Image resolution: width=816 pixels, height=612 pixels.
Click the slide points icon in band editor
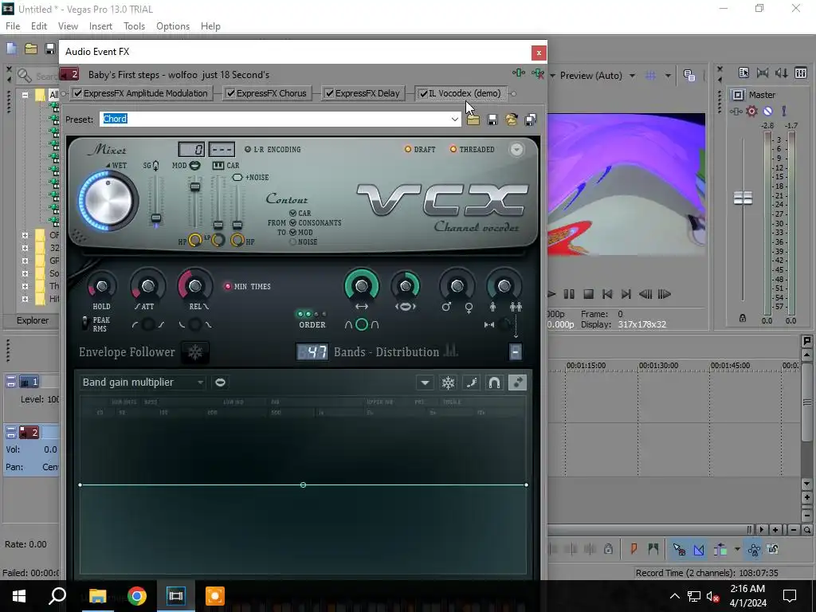pyautogui.click(x=517, y=383)
